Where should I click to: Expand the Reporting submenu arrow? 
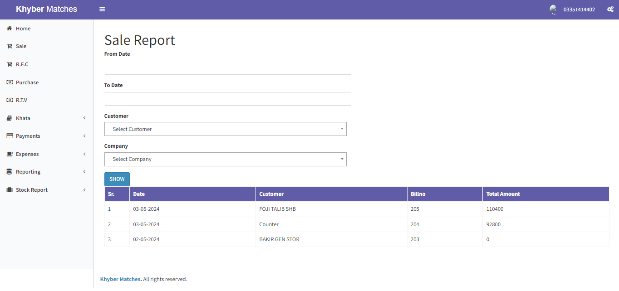84,172
